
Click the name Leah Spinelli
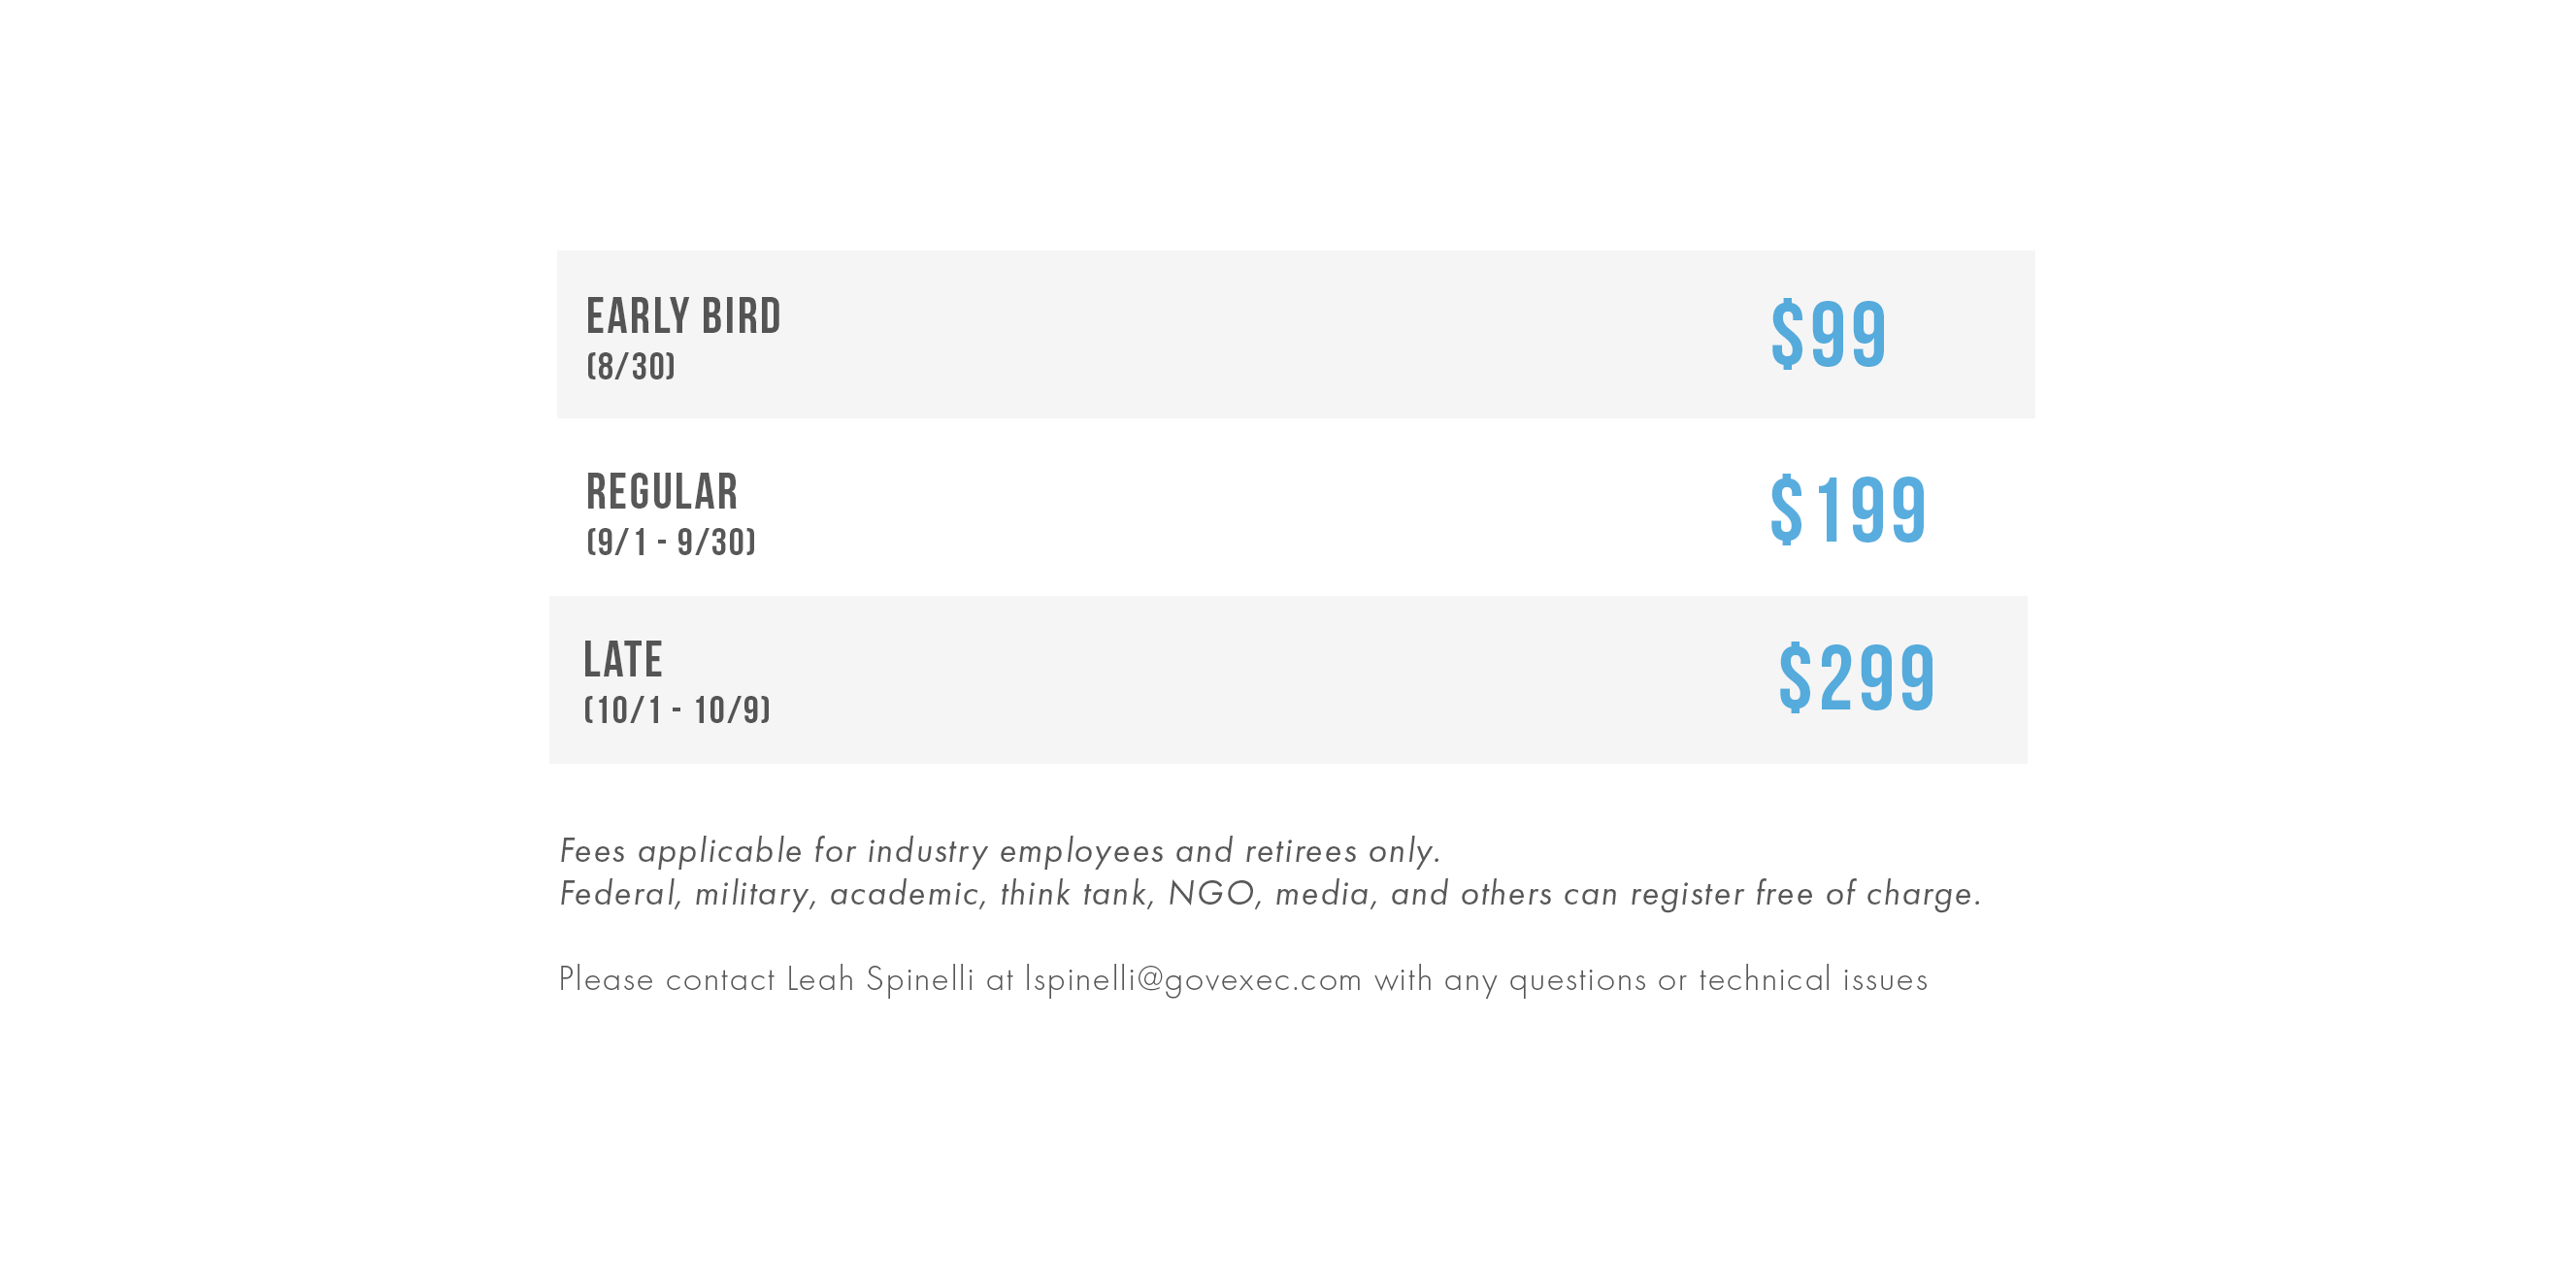880,980
